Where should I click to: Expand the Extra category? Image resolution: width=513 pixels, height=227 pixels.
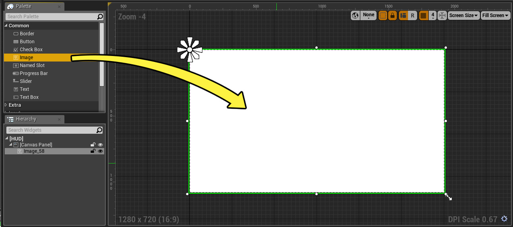pos(6,105)
